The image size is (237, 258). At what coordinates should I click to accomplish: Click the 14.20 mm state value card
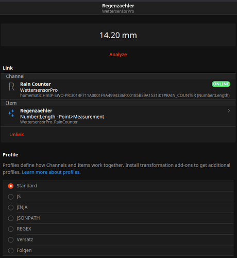[x=118, y=35]
